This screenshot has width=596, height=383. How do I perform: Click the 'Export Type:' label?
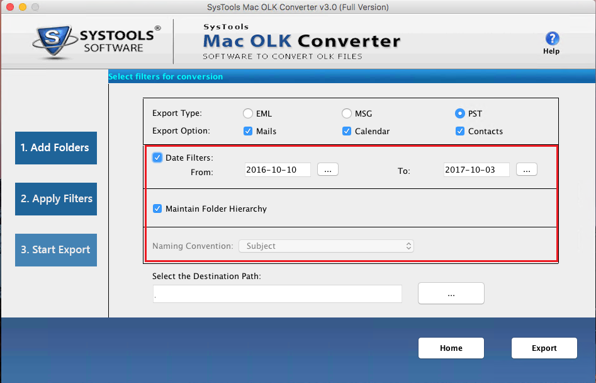[177, 113]
